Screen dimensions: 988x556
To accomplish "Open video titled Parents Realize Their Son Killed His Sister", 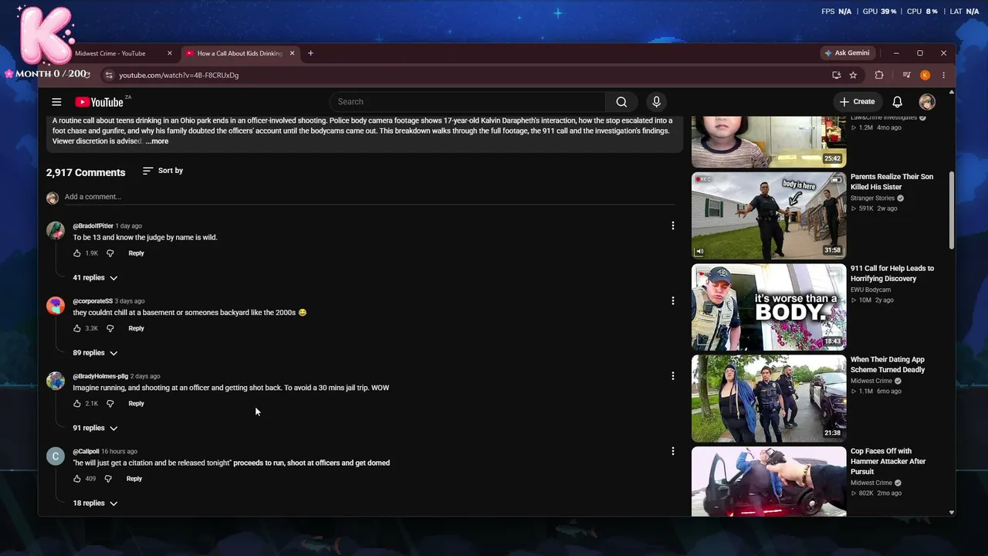I will click(x=892, y=181).
